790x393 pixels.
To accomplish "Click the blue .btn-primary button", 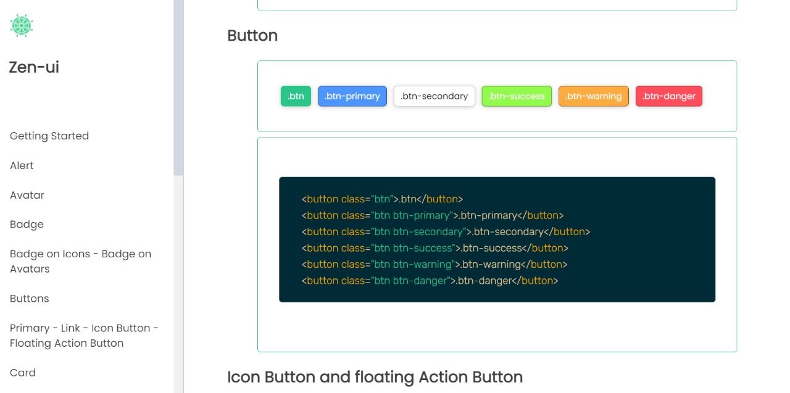I will (352, 96).
